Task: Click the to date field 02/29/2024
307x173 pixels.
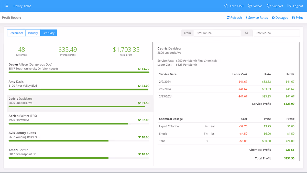Action: (276, 33)
